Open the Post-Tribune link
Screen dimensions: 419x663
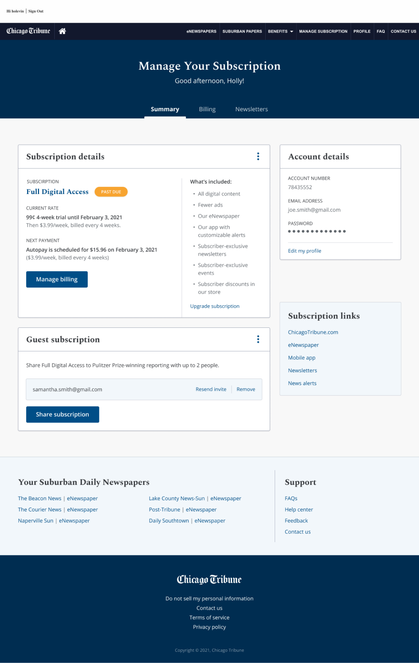[x=165, y=510]
